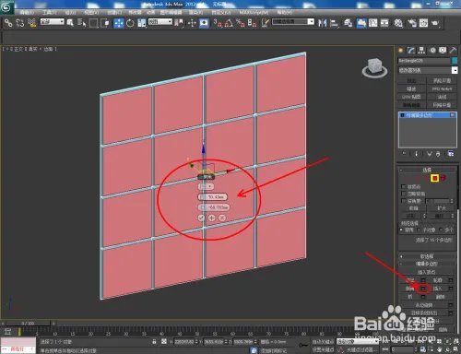This screenshot has width=461, height=354.
Task: Toggle the Graphite Modeling ribbon
Action: (x=361, y=23)
